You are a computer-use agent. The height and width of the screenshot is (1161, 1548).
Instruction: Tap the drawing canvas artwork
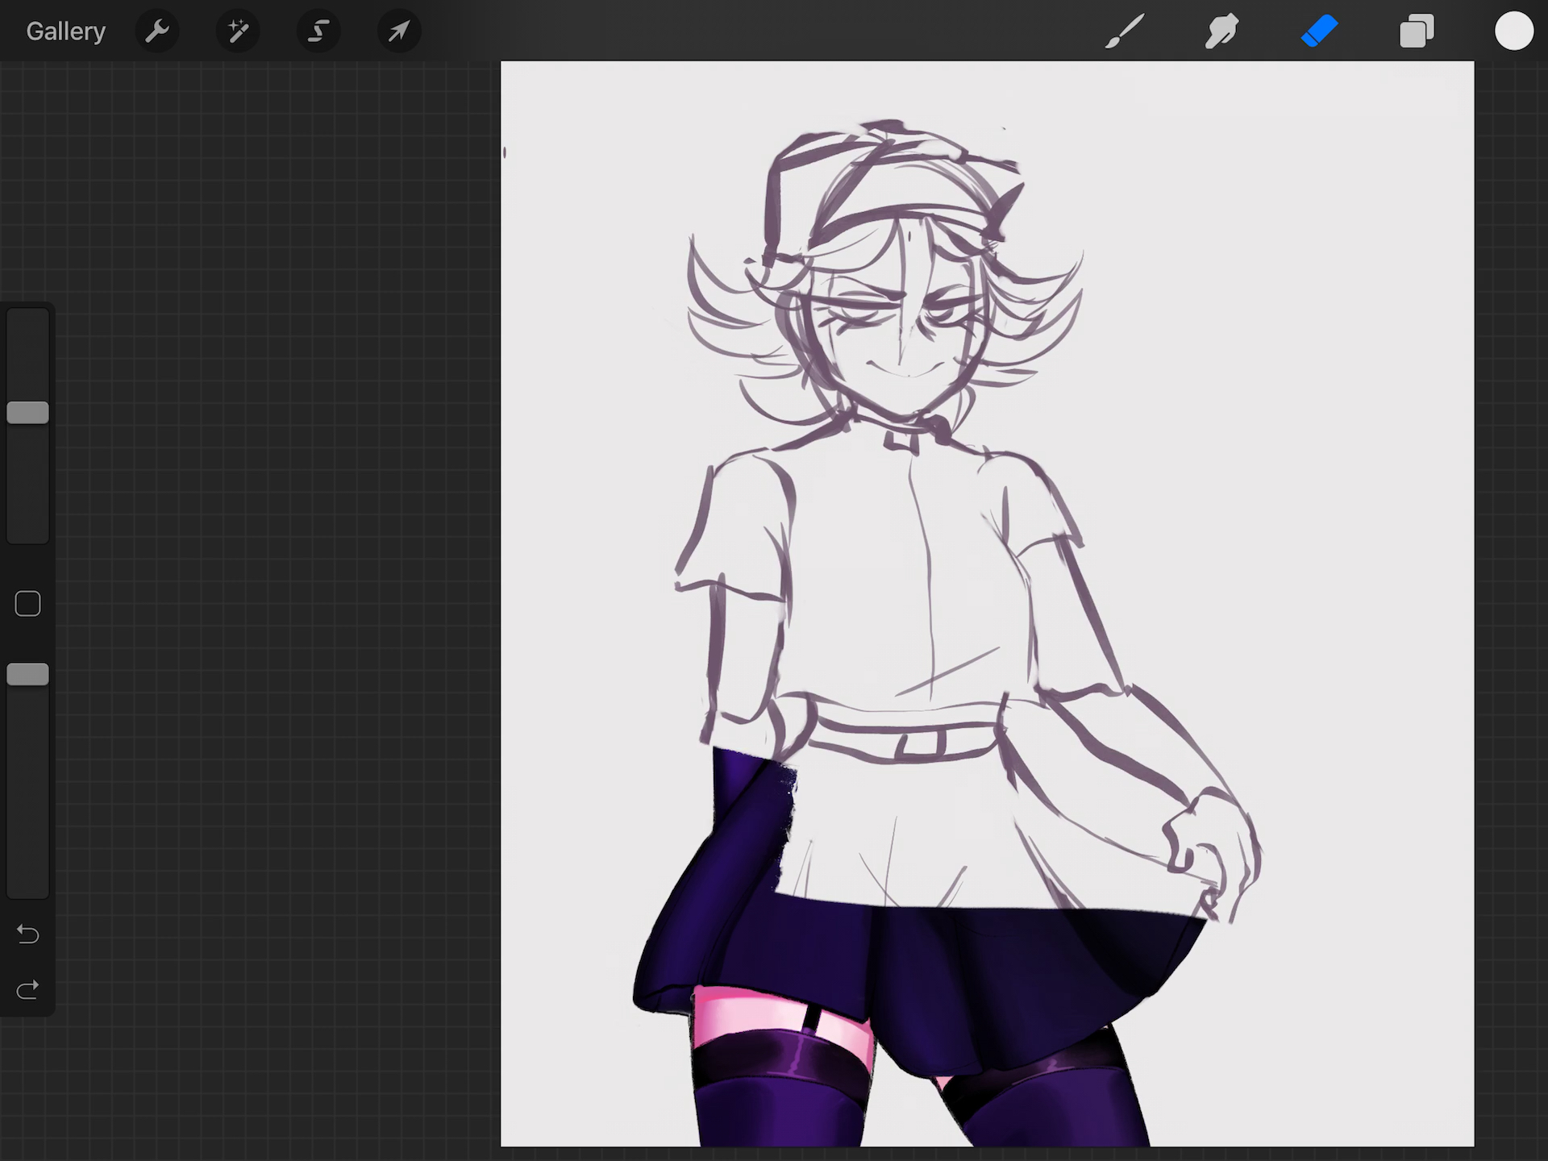[x=988, y=604]
